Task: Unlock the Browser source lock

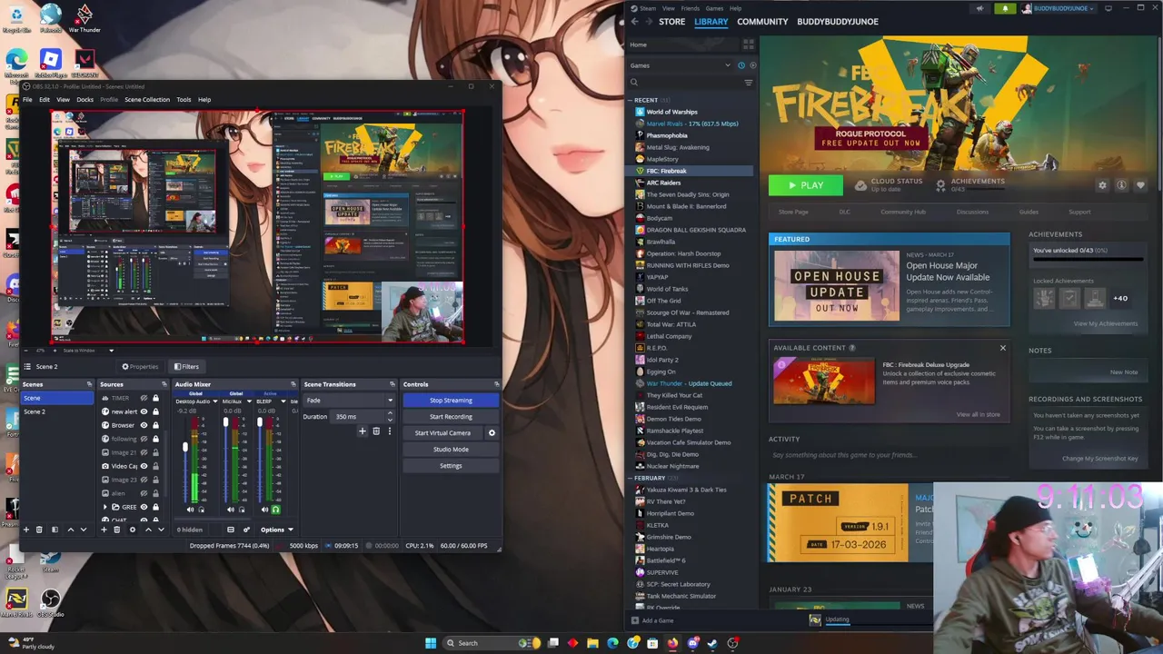Action: [x=155, y=425]
